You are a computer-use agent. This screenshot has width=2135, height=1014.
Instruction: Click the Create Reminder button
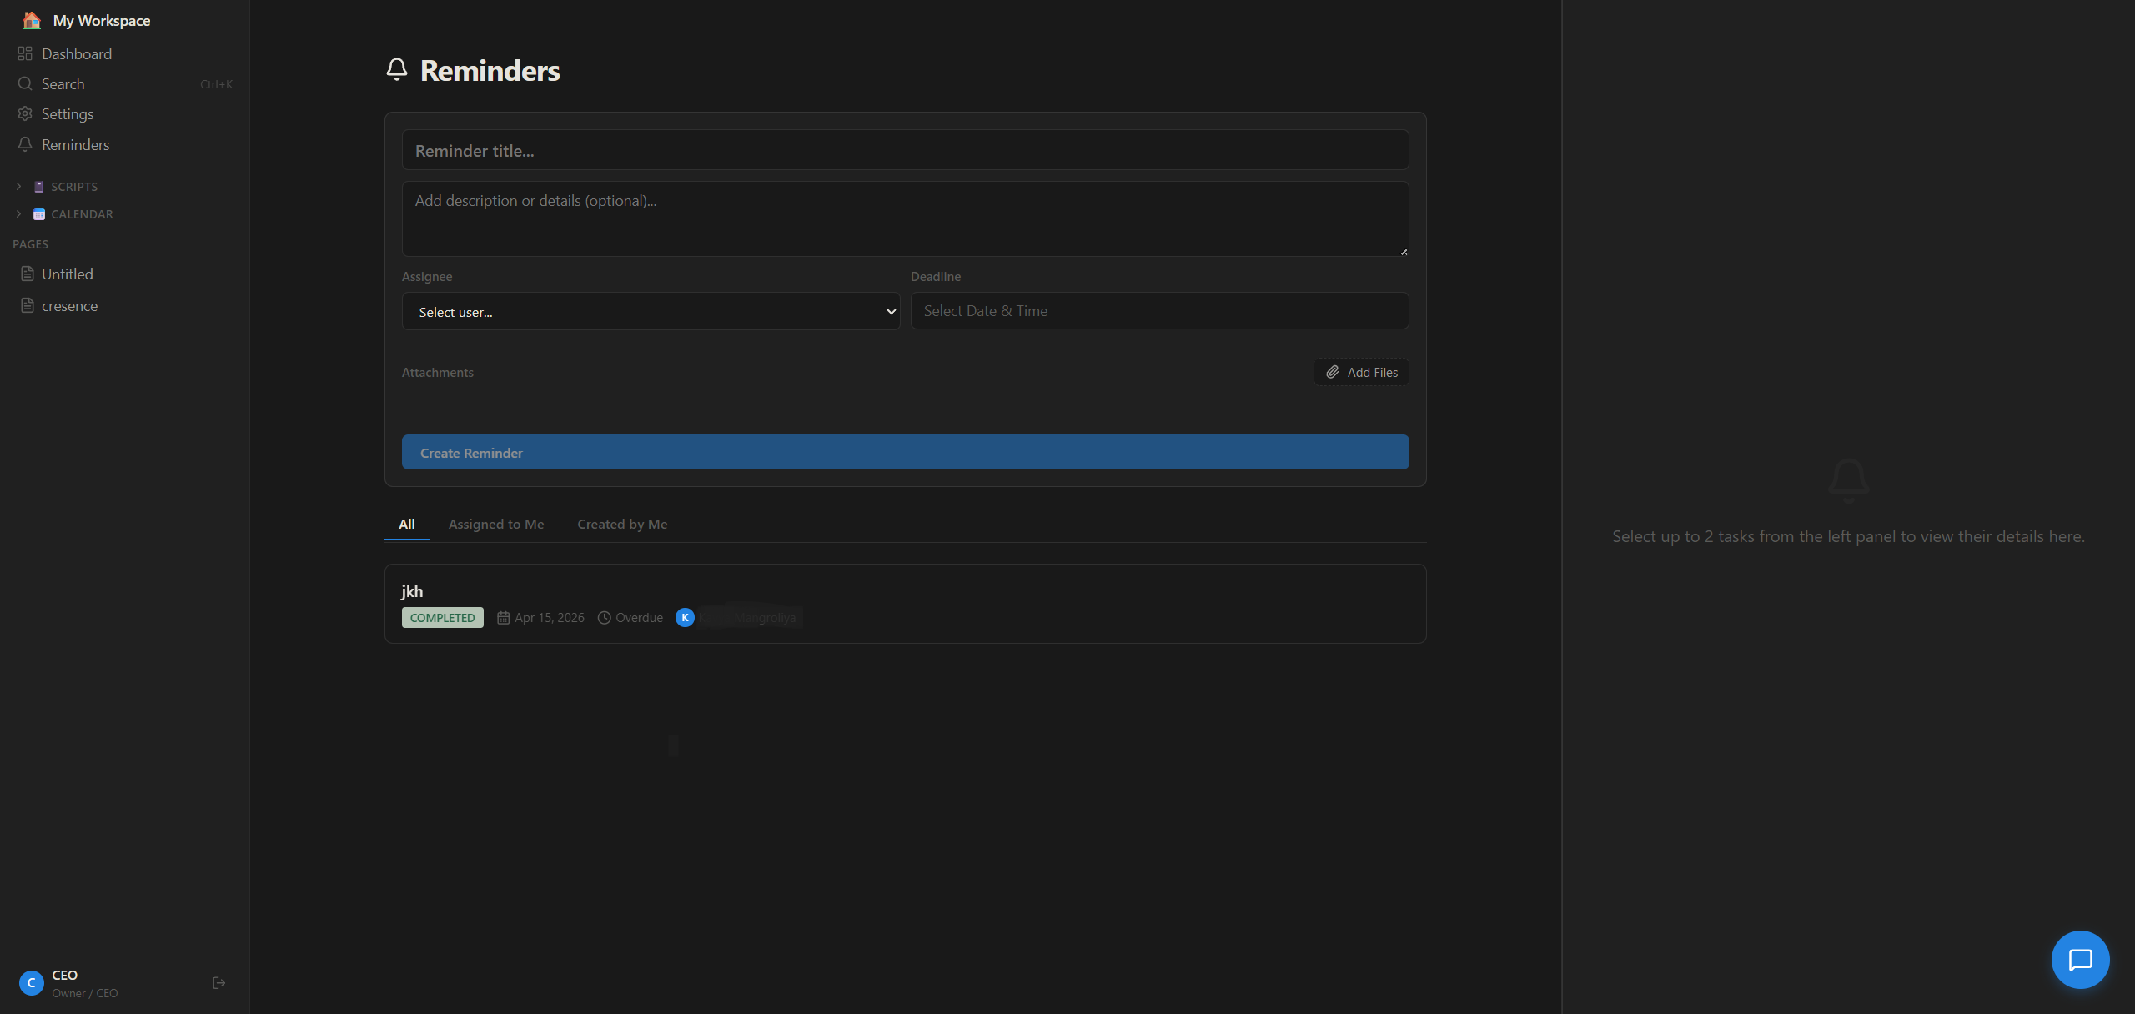point(905,452)
